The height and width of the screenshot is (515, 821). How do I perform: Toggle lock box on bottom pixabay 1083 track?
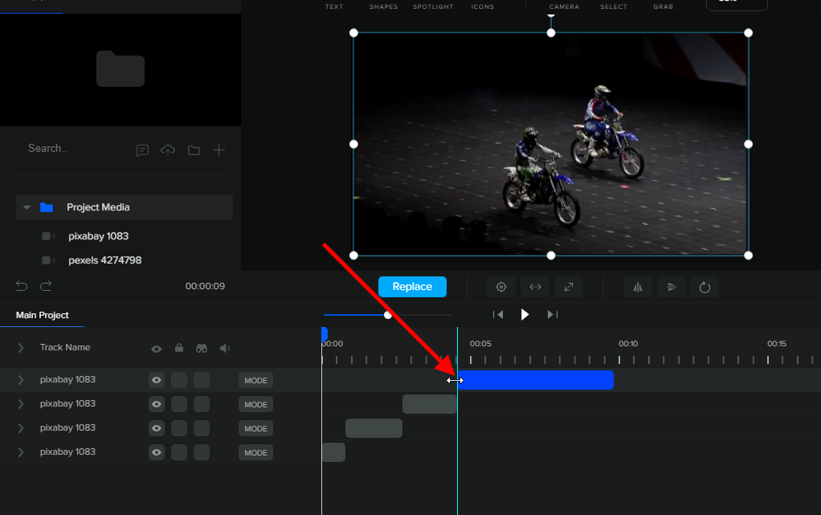click(179, 452)
